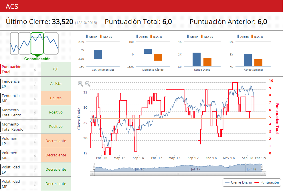Click Decreciente value for Volumen MP
This screenshot has height=191, width=283.
tap(56, 155)
